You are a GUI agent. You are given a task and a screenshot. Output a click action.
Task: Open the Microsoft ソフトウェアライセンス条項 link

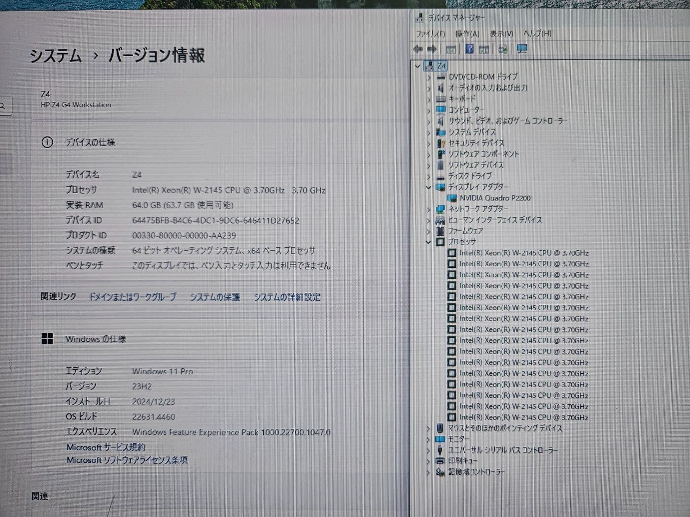point(127,460)
